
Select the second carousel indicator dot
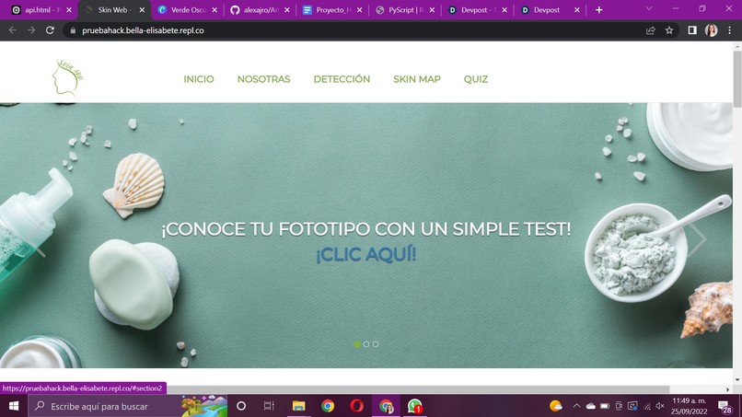point(366,344)
